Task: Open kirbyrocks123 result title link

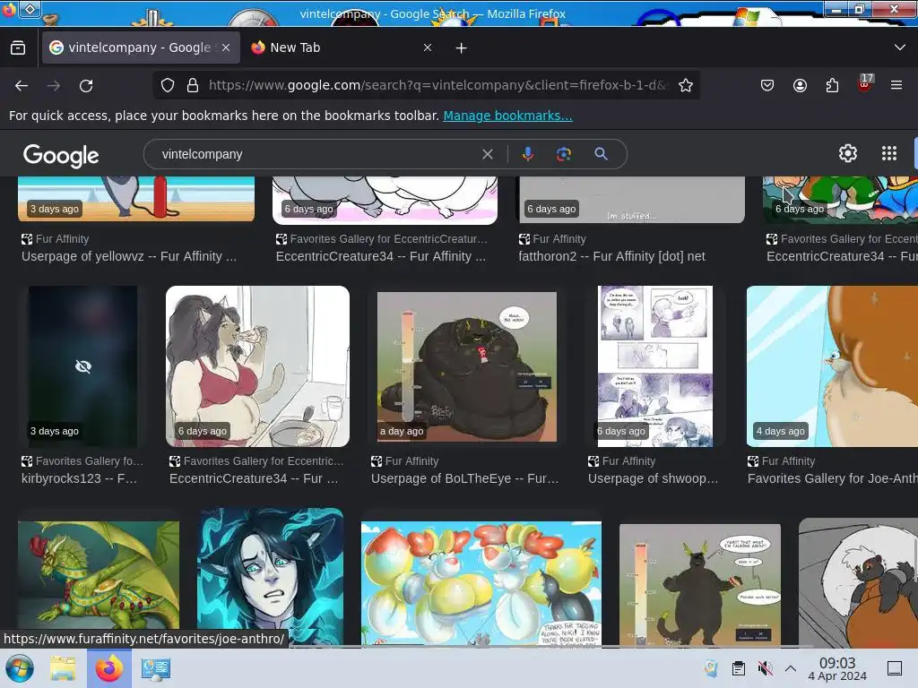Action: (79, 478)
